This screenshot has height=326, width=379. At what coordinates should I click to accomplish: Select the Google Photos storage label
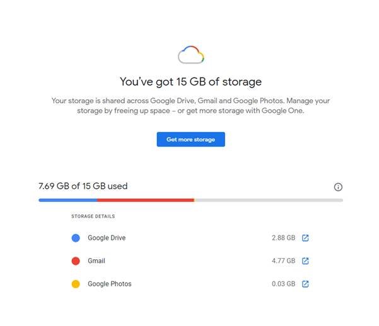click(x=110, y=284)
